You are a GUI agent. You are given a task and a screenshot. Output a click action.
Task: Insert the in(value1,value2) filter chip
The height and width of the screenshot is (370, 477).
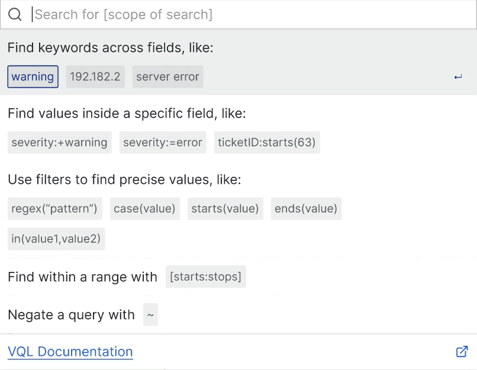(x=56, y=239)
